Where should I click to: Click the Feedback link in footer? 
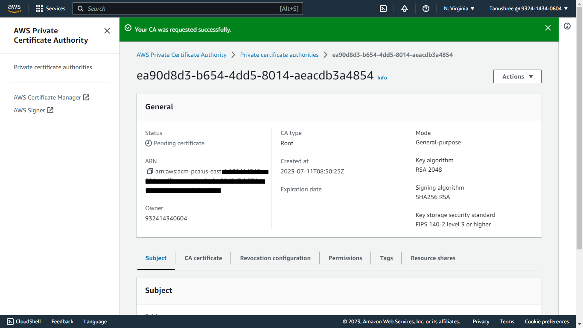pos(62,322)
